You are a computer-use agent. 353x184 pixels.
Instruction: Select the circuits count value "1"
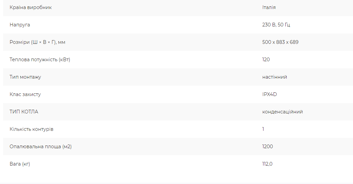tap(263, 129)
